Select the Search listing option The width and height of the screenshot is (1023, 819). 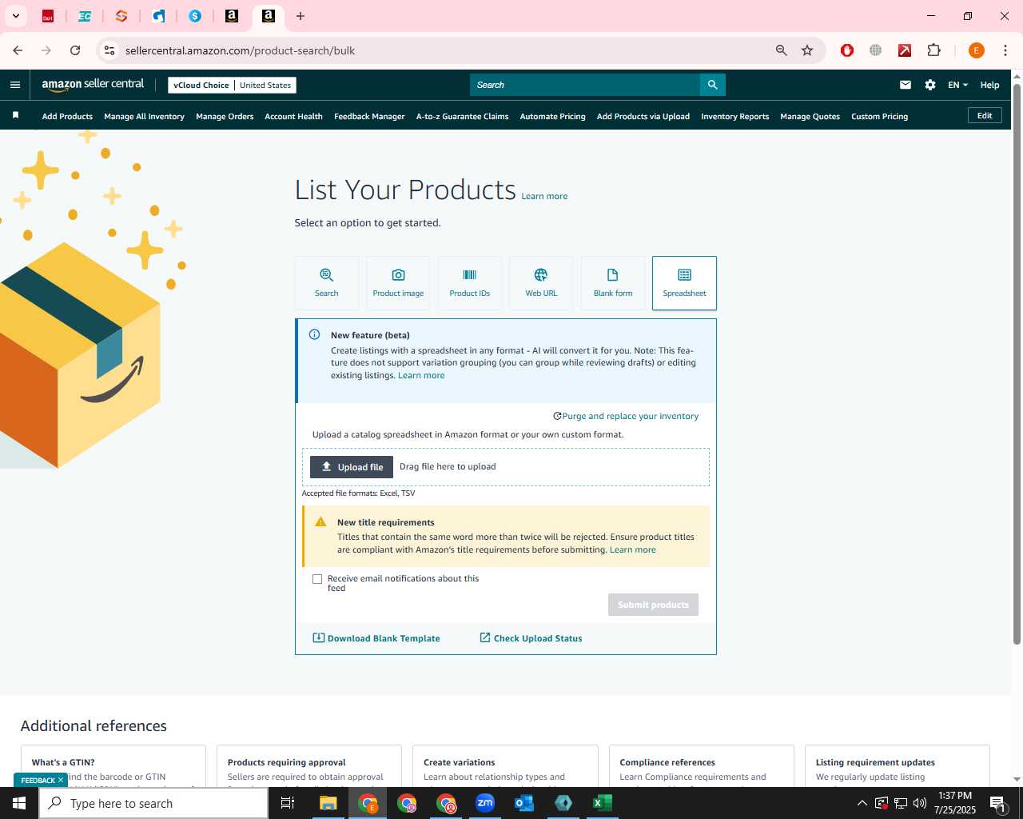tap(326, 283)
